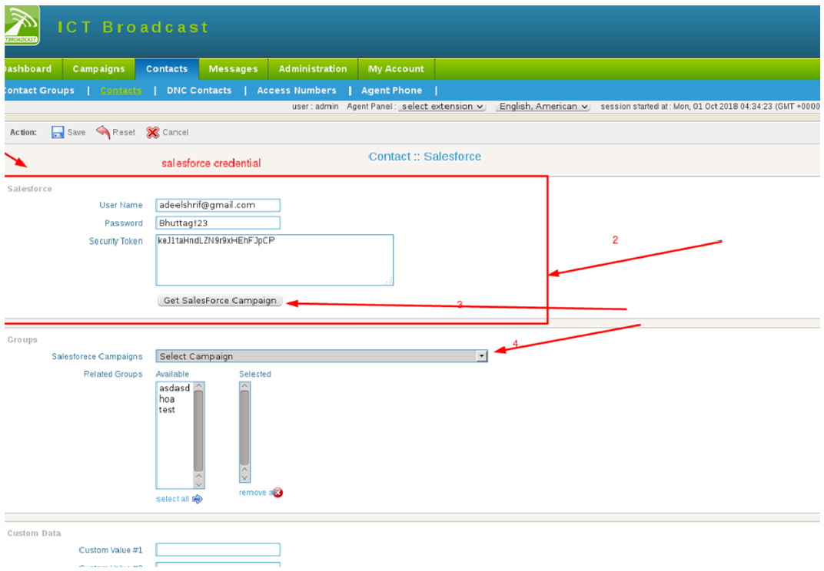The width and height of the screenshot is (824, 571).
Task: Expand the Select Campaign dropdown
Action: click(321, 356)
